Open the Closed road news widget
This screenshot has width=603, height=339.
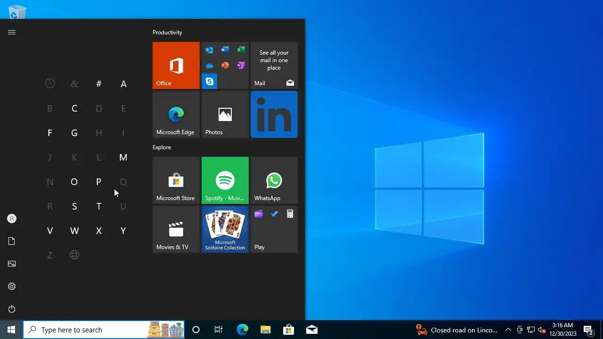(456, 330)
